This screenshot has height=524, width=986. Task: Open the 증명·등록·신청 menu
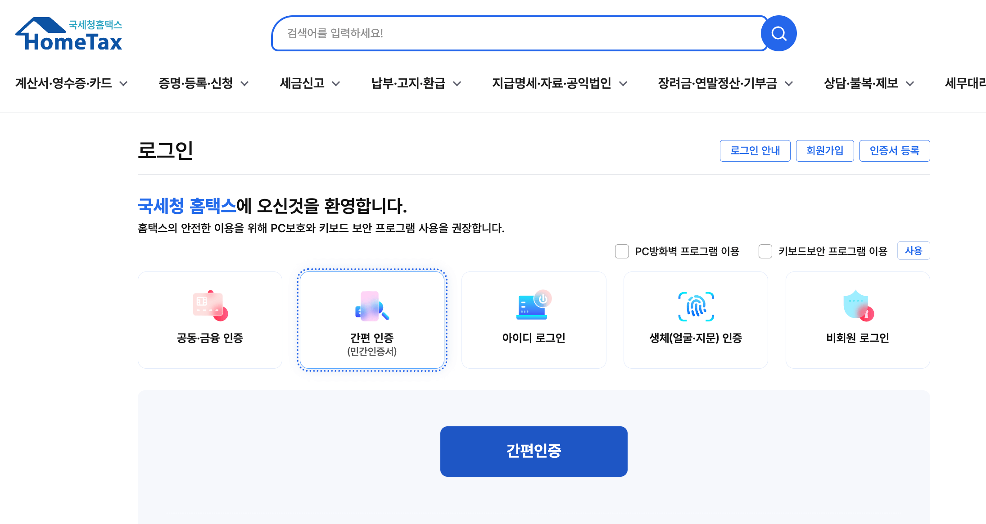coord(195,83)
